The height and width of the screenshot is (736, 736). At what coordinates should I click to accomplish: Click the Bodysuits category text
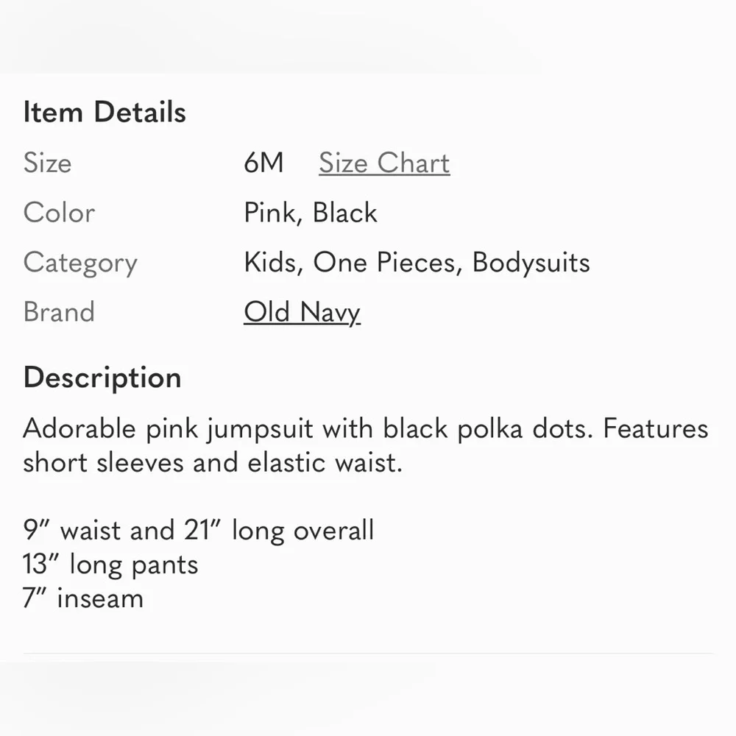point(531,263)
